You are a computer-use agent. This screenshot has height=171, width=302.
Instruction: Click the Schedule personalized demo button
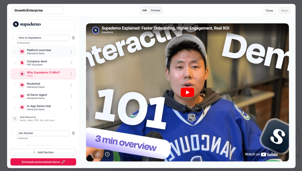[x=43, y=162]
